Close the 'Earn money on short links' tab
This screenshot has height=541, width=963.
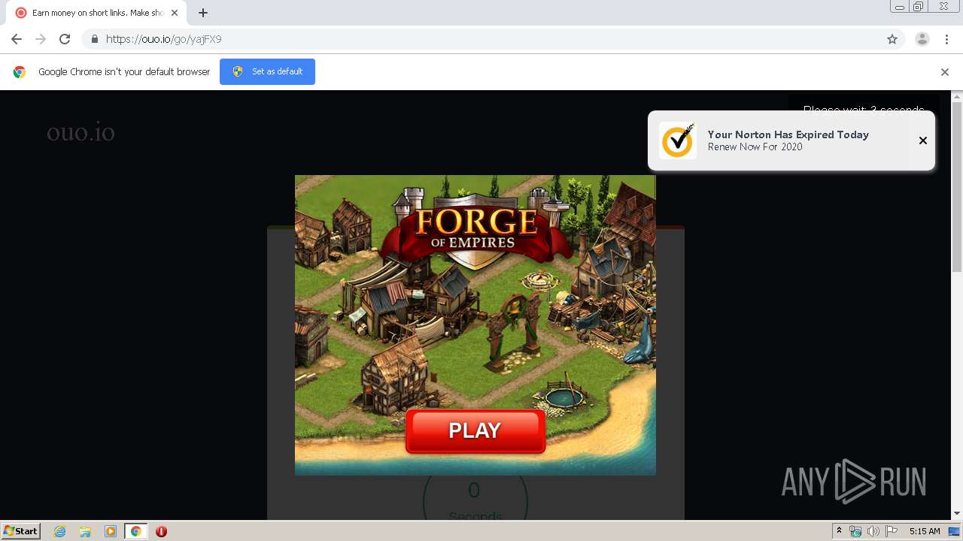[175, 13]
